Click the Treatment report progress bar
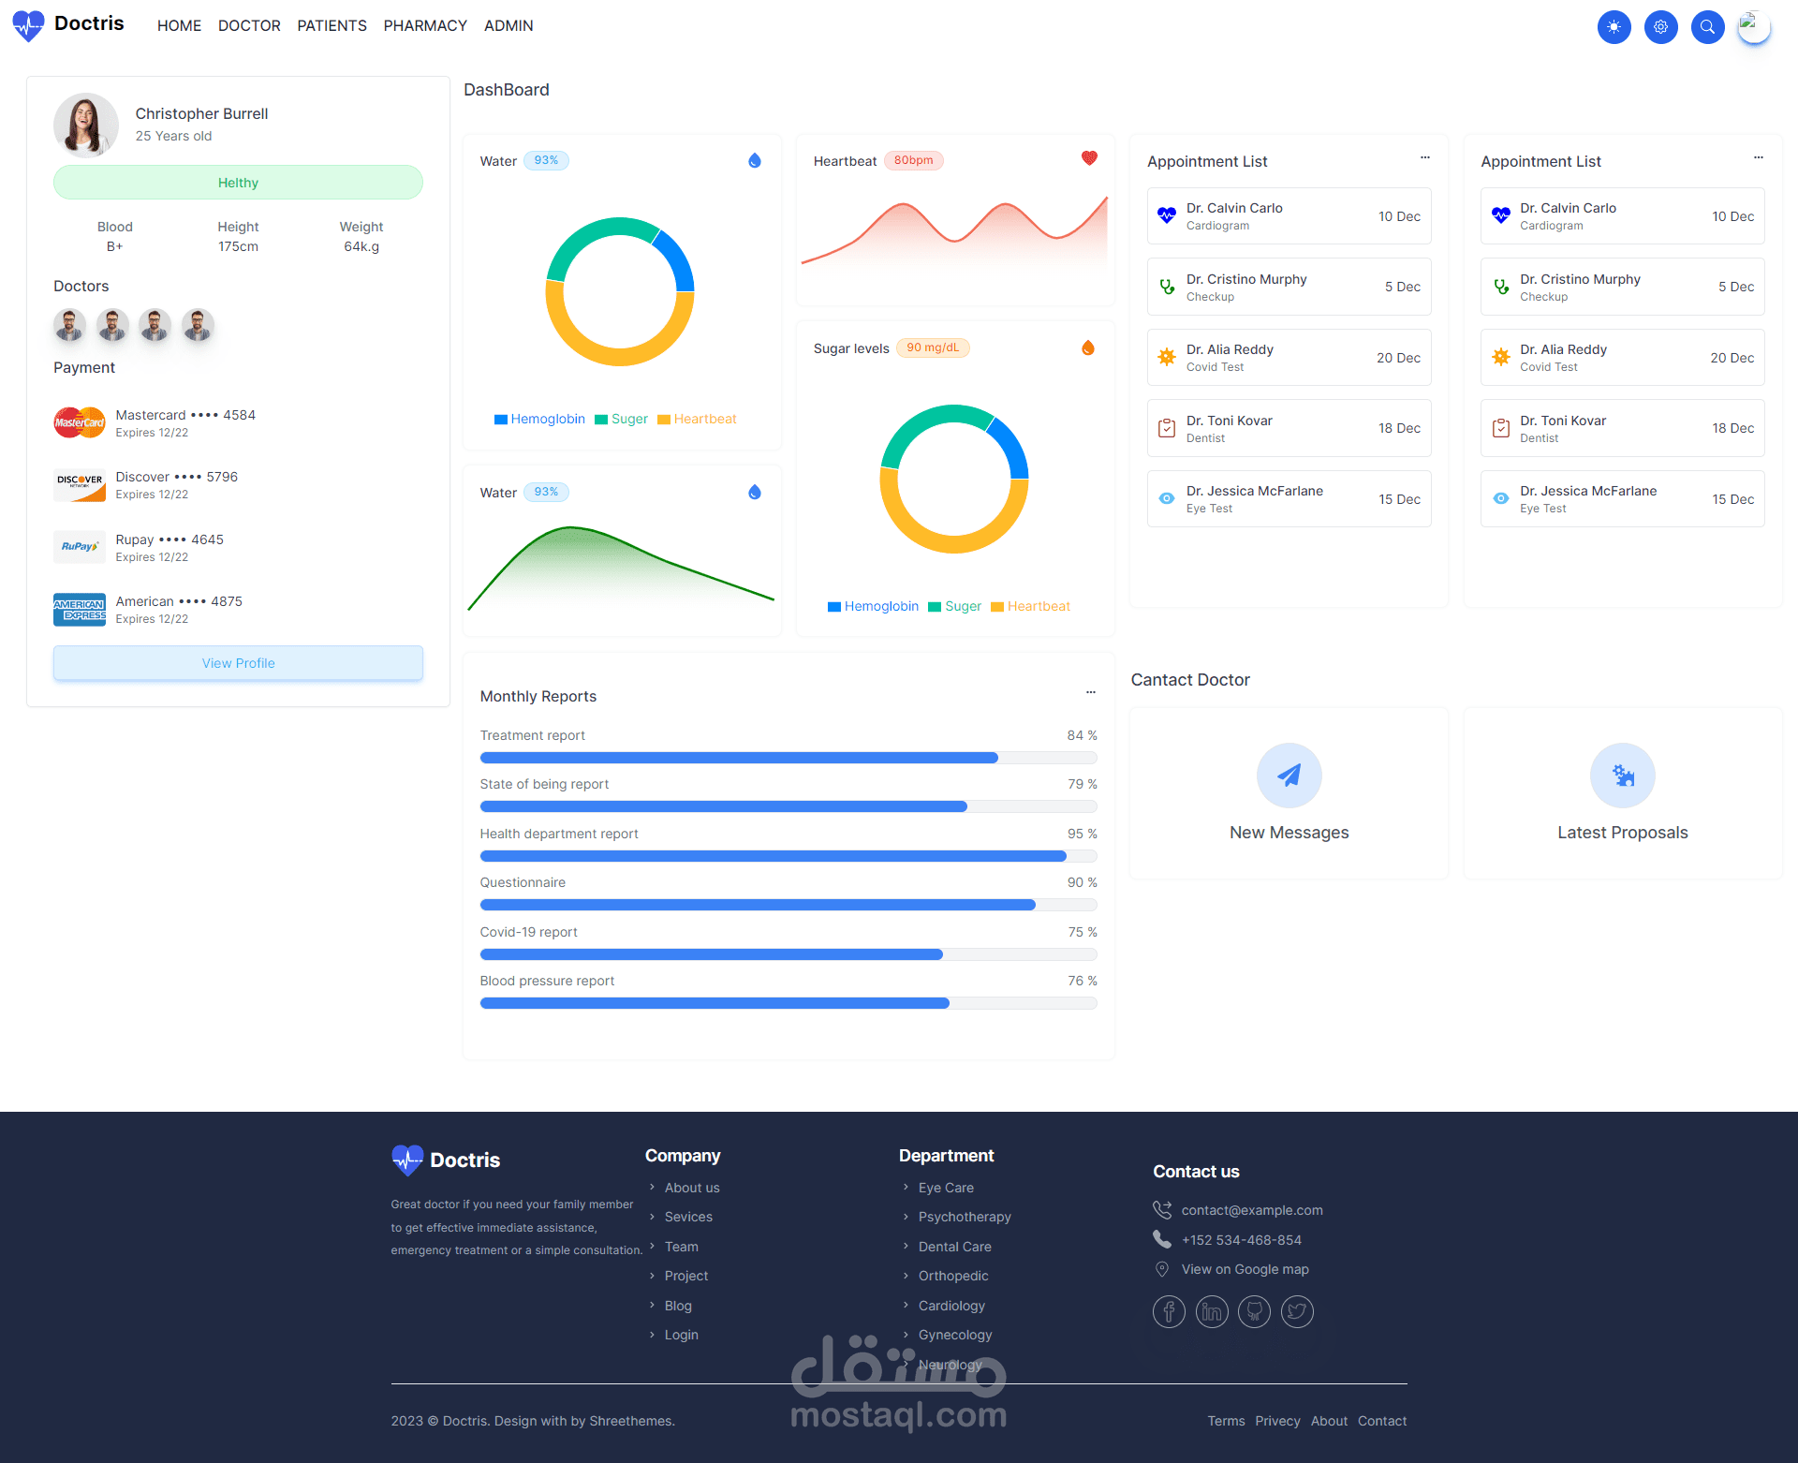Screen dimensions: 1798x1463 (788, 758)
